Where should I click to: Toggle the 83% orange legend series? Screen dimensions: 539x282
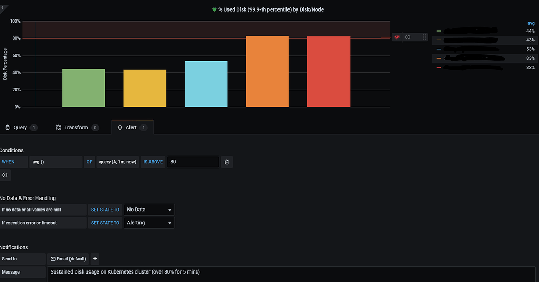coord(485,58)
